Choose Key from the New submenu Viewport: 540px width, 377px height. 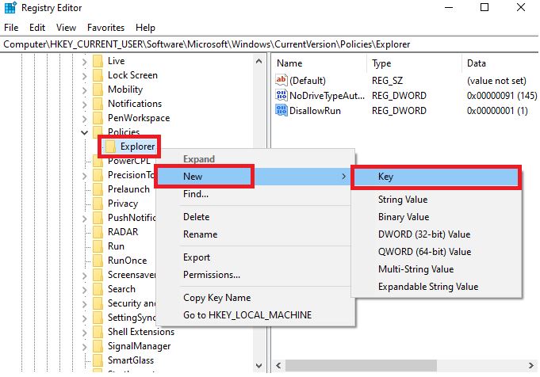[435, 177]
